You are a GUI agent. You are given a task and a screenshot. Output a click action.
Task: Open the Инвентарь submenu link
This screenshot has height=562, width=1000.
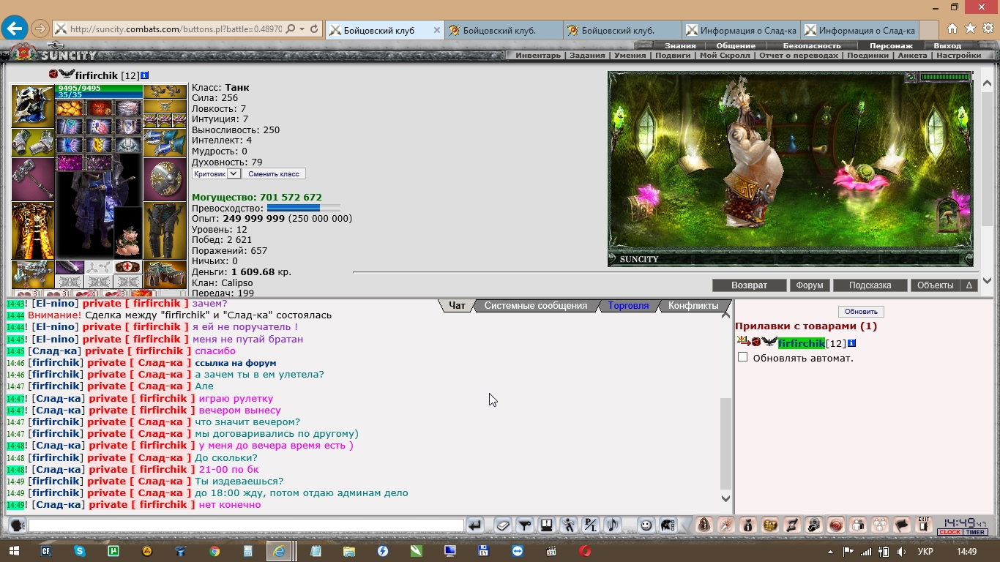click(x=538, y=56)
